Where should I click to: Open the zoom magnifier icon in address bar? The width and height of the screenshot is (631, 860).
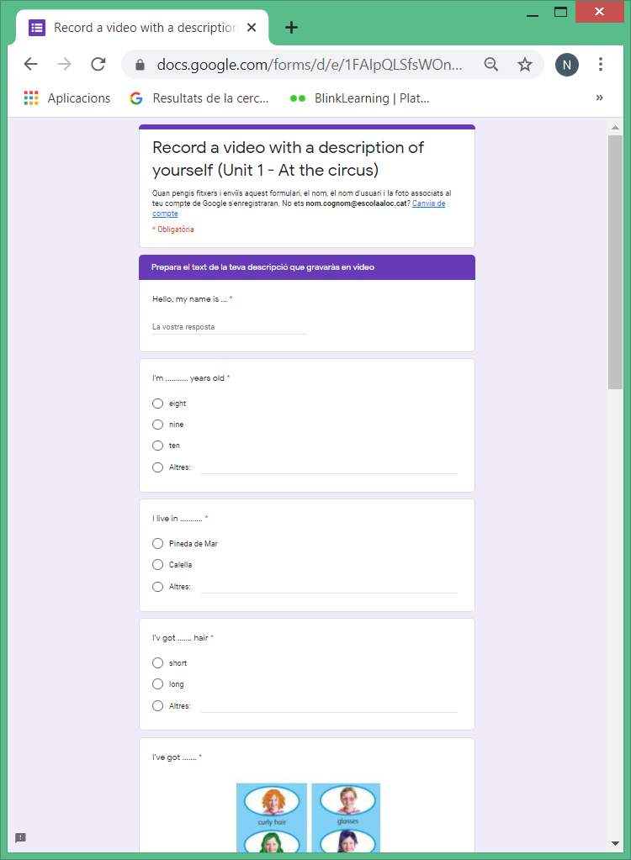tap(491, 65)
